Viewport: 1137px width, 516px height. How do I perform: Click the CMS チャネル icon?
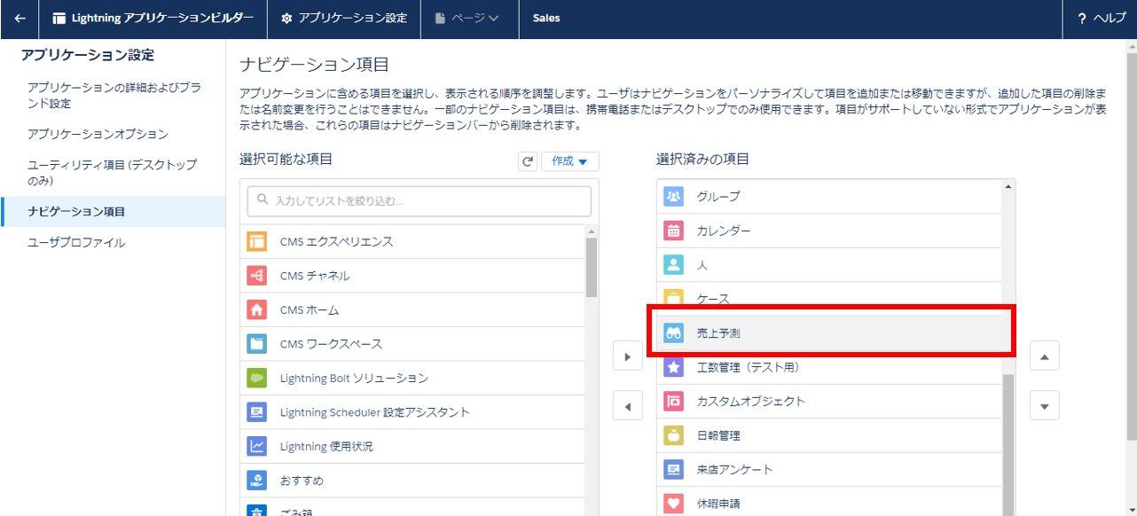(x=256, y=276)
